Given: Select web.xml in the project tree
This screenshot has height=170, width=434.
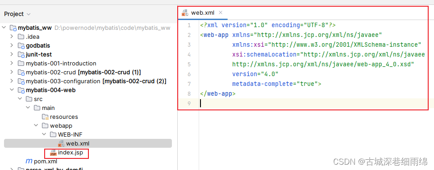Looking at the screenshot, I should pyautogui.click(x=88, y=143).
